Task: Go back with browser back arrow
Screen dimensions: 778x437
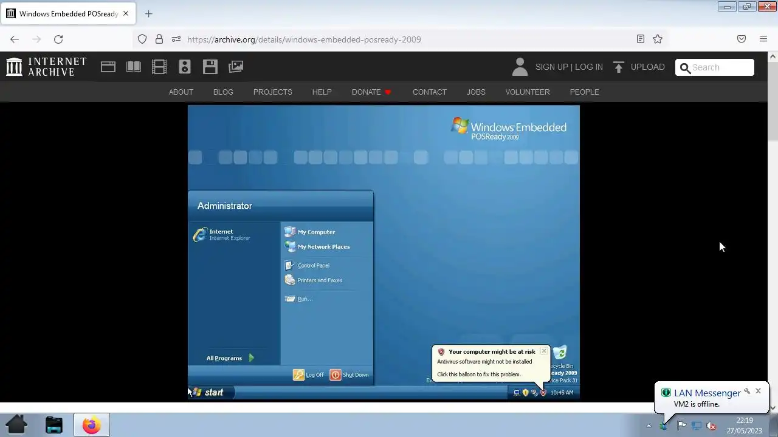Action: [15, 39]
